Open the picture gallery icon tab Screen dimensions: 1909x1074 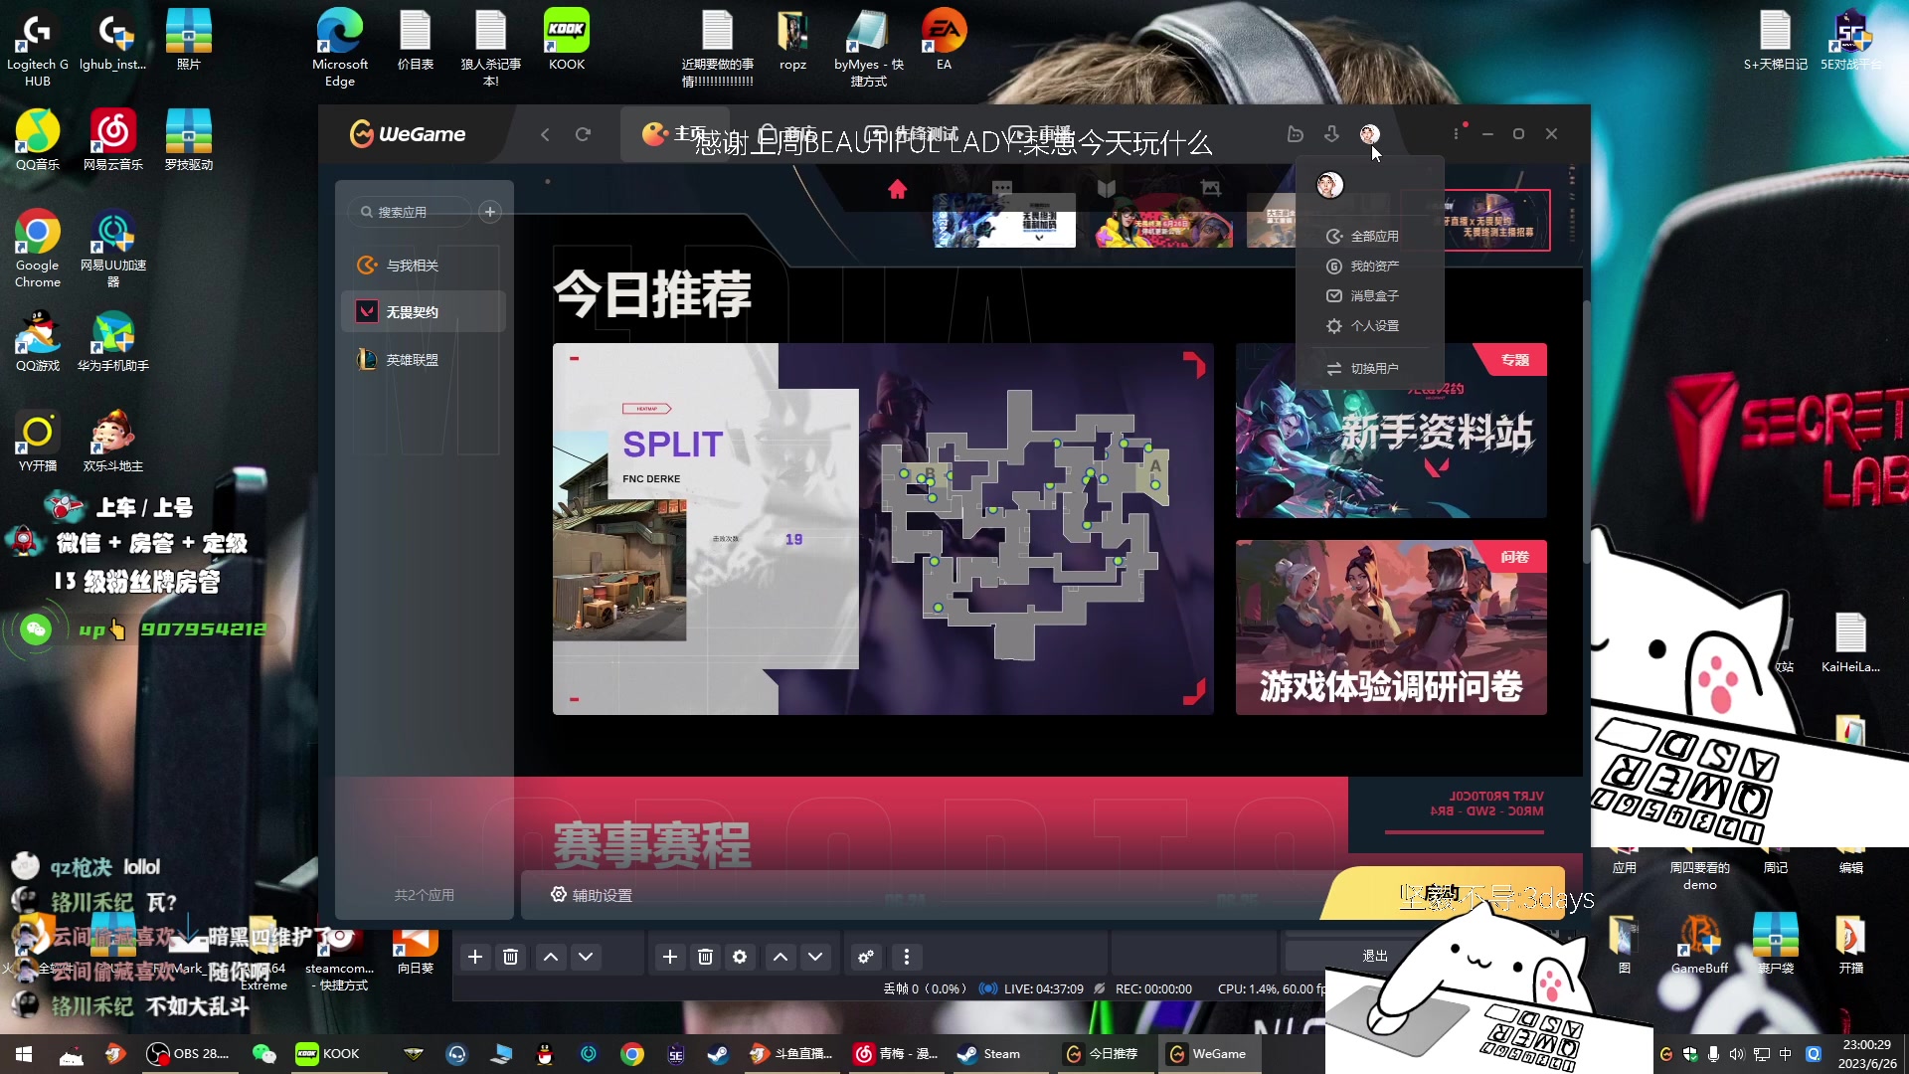(x=1210, y=188)
